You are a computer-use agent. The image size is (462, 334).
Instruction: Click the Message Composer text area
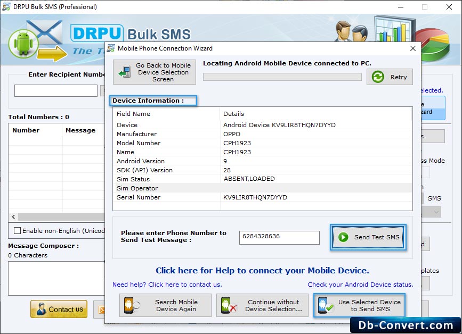tap(56, 278)
